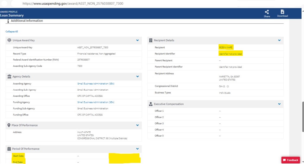Select the FAIN value 2576038807

coord(83,60)
